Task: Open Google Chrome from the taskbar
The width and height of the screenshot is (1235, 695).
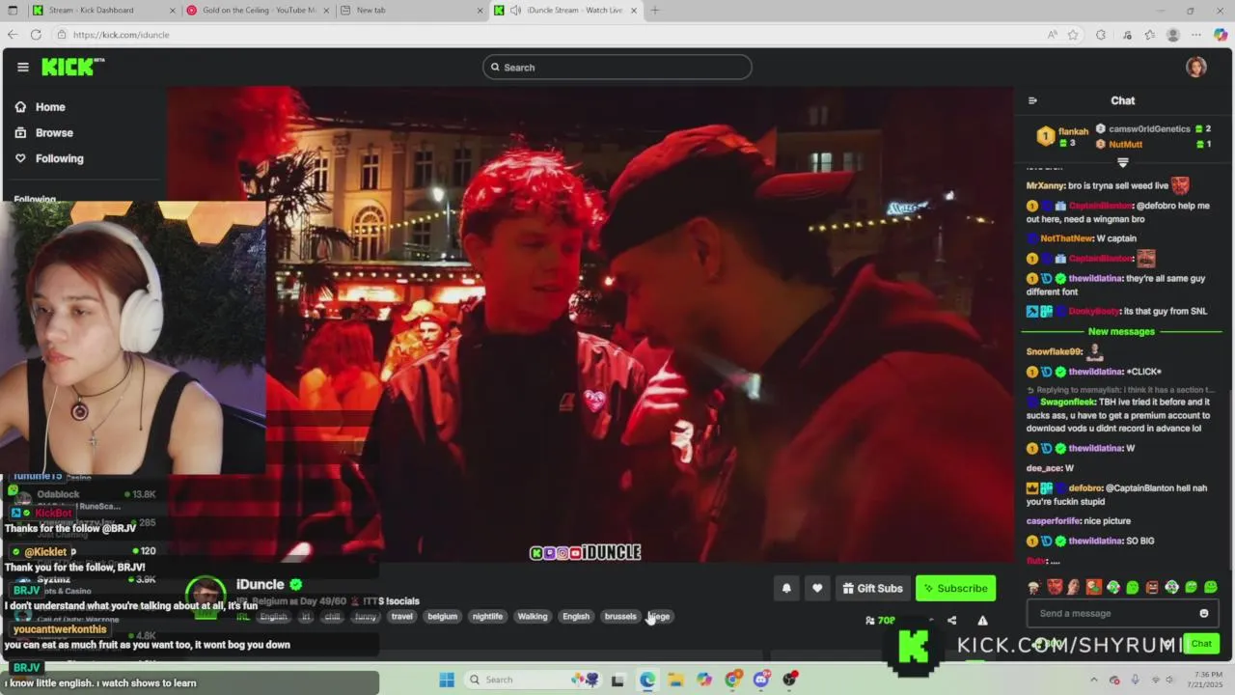Action: tap(732, 680)
